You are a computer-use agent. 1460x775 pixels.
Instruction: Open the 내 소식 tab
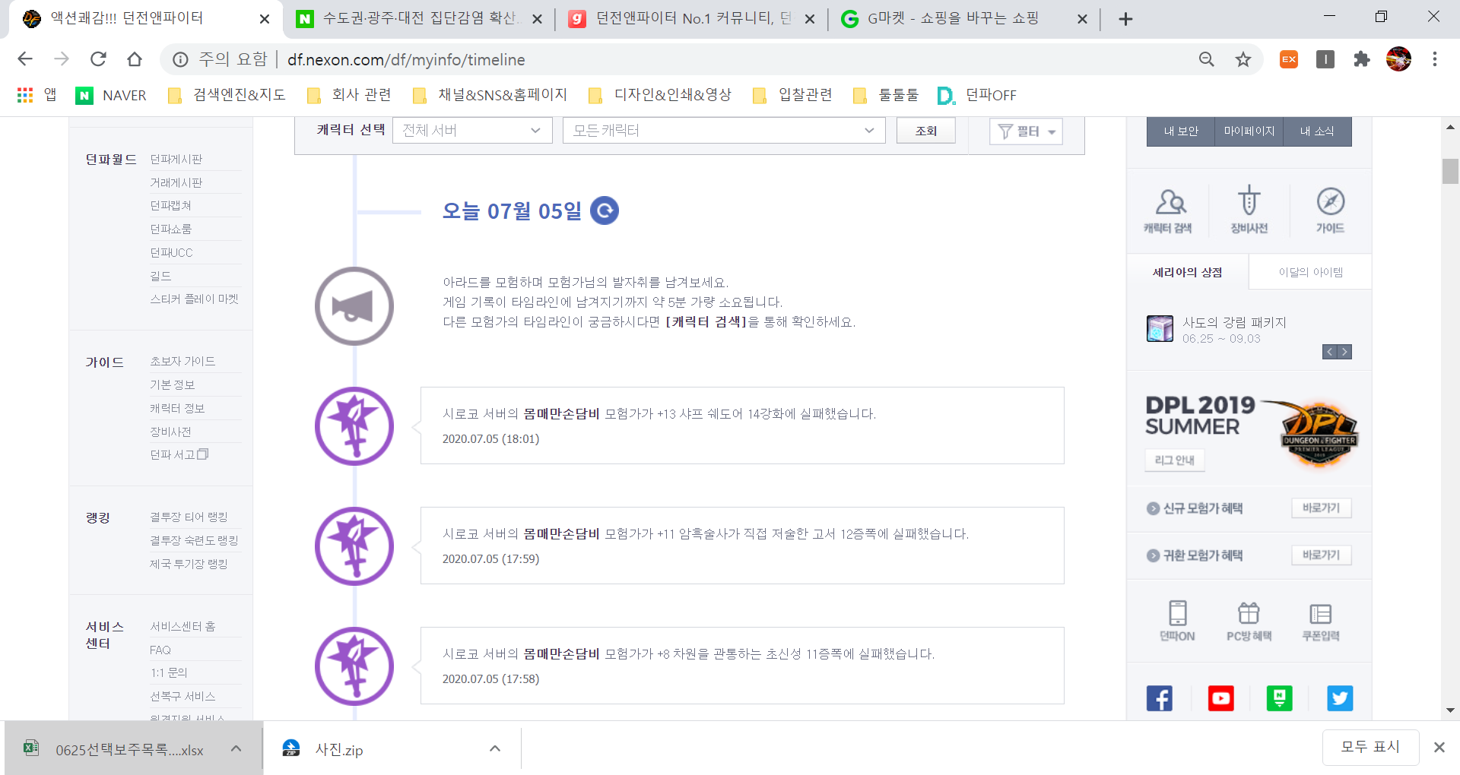click(x=1317, y=131)
